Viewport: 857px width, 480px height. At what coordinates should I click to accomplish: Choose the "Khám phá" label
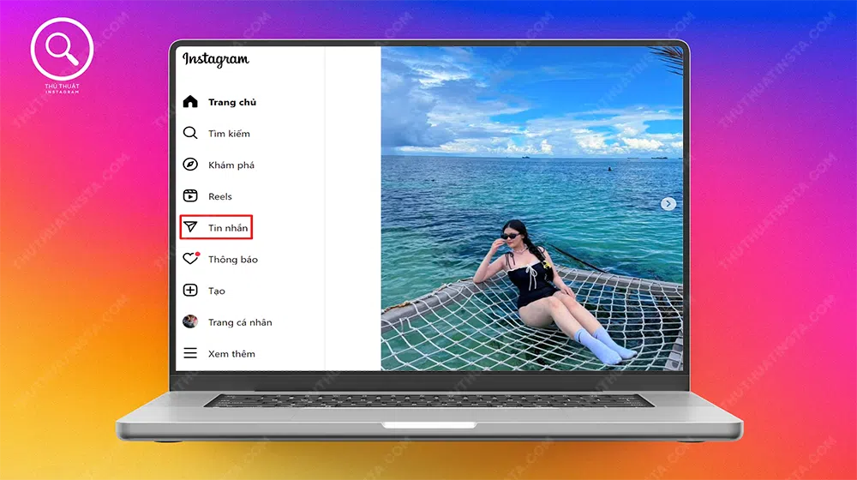[x=231, y=165]
